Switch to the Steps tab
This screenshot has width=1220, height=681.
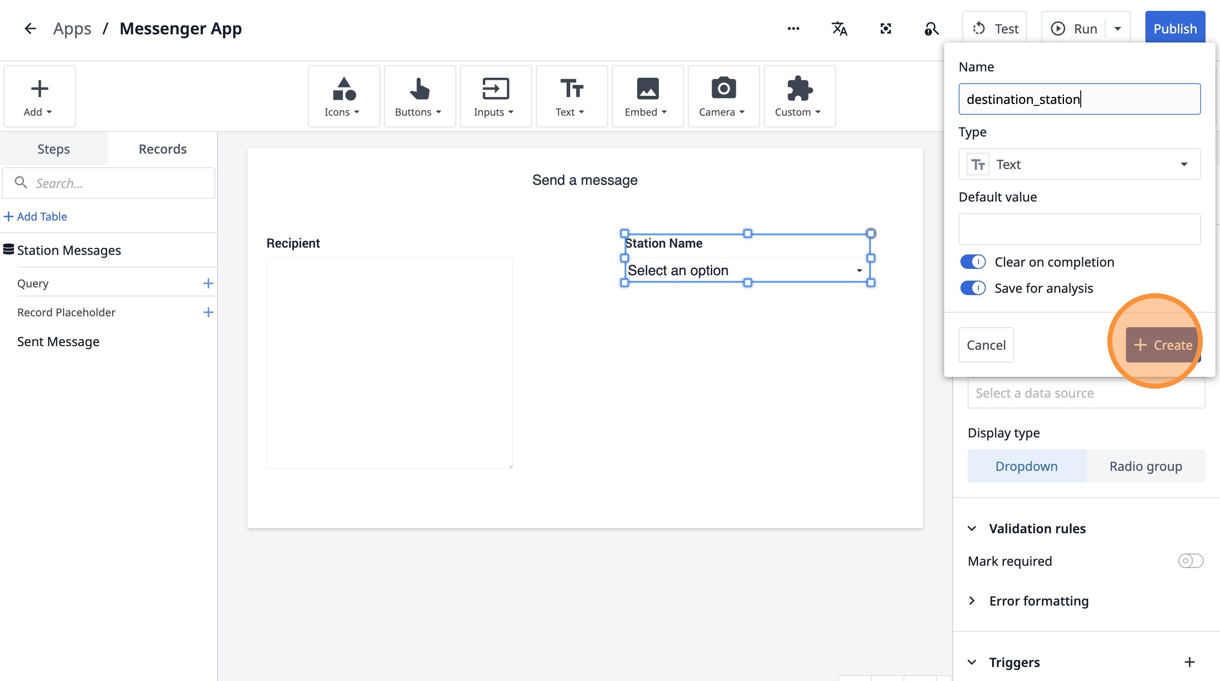click(x=53, y=149)
